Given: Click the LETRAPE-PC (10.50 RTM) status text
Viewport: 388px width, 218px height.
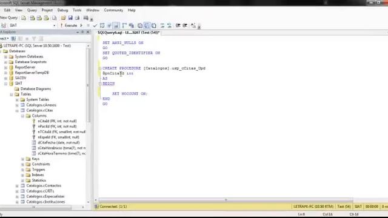Looking at the screenshot, I should [313, 206].
